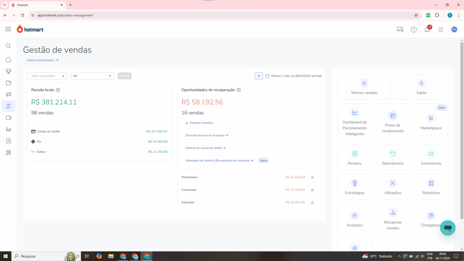This screenshot has width=464, height=261.
Task: Open Descubra formas de recuperar link
Action: [207, 135]
